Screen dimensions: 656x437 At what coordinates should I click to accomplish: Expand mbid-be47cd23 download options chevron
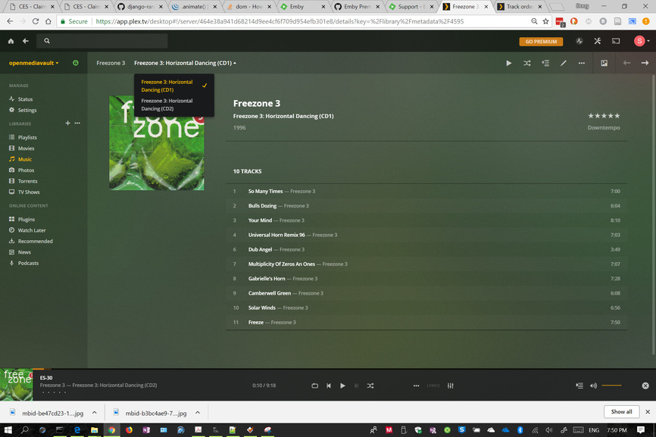pyautogui.click(x=95, y=413)
